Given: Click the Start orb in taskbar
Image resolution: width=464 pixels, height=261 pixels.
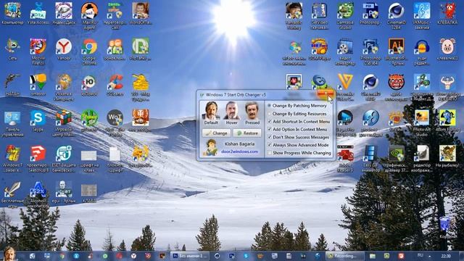Looking at the screenshot, I should (x=9, y=254).
